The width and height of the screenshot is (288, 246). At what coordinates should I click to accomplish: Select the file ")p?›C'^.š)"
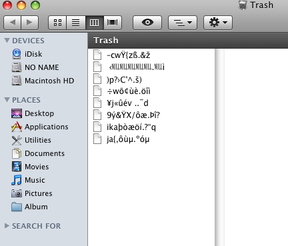(x=124, y=79)
